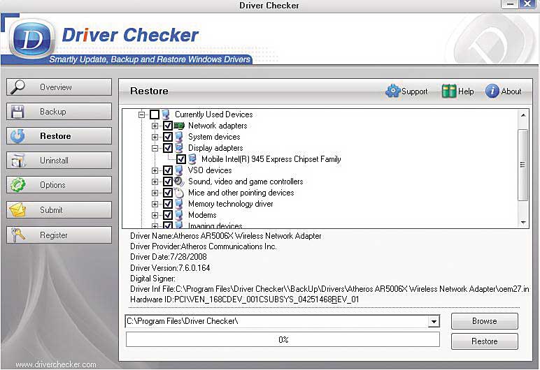Click the VSO devices icon

point(179,170)
